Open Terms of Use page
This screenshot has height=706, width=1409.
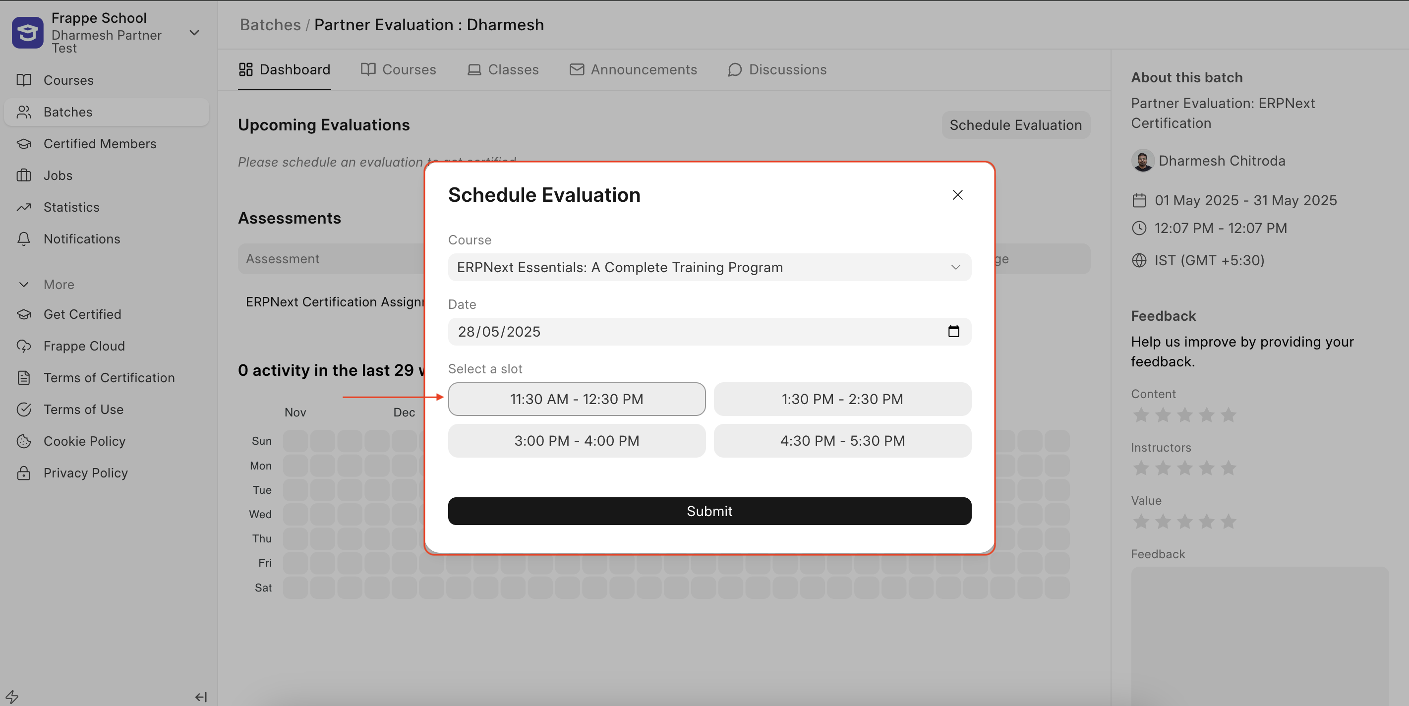click(x=107, y=410)
